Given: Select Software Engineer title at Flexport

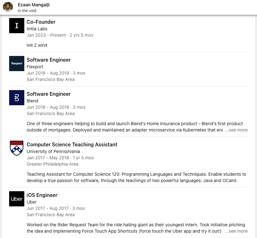Looking at the screenshot, I should [x=49, y=60].
